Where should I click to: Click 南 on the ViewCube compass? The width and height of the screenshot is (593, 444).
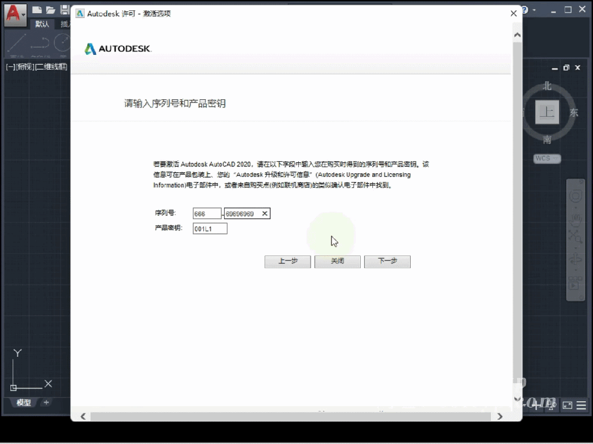click(547, 140)
